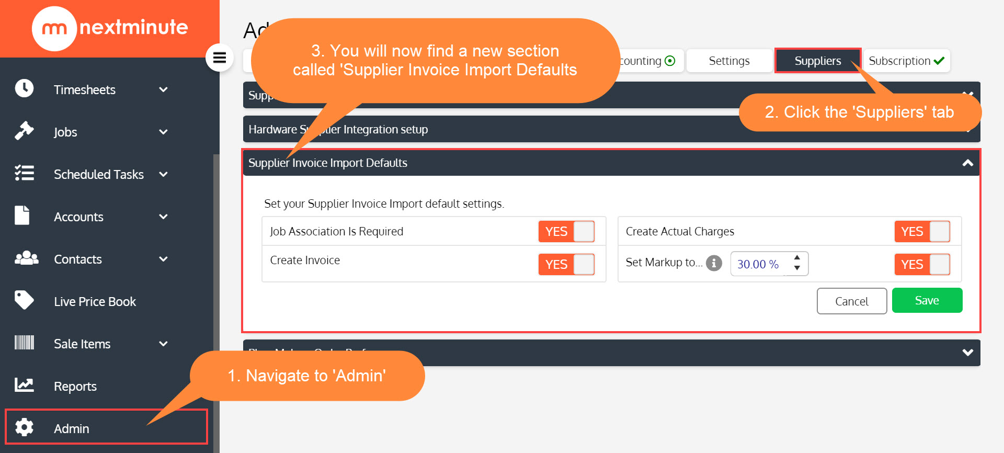Viewport: 1004px width, 453px height.
Task: Switch to the Settings tab
Action: tap(729, 61)
